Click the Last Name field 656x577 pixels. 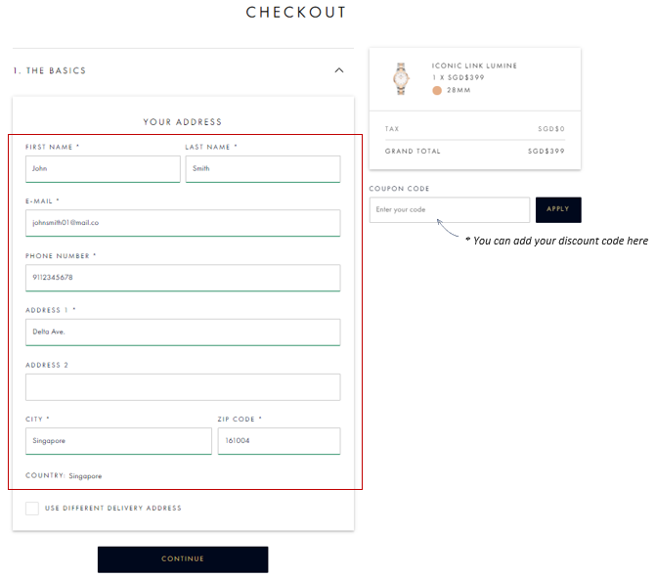click(x=263, y=168)
